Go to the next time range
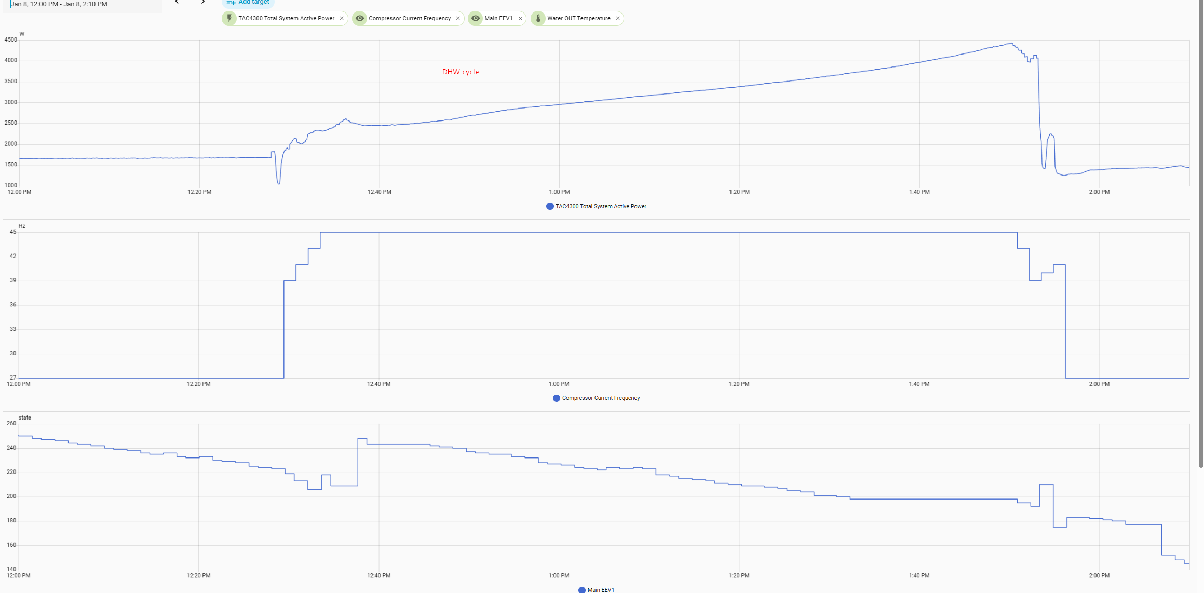The image size is (1204, 593). [203, 2]
